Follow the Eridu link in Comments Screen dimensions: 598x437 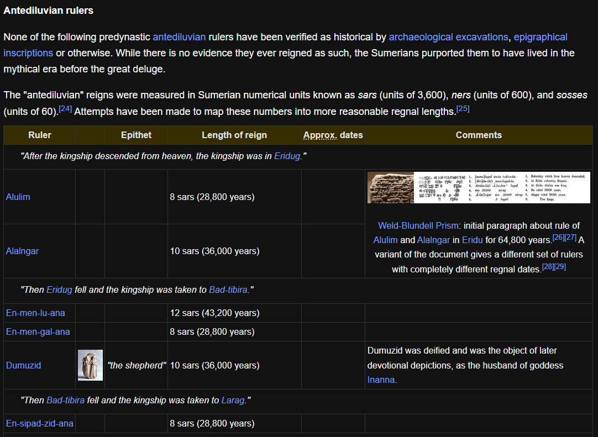[x=472, y=240]
